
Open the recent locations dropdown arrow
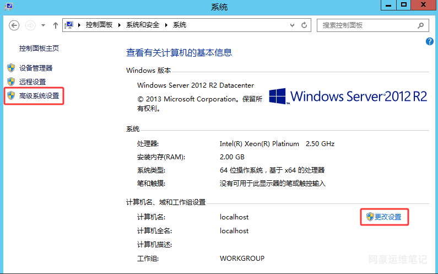click(x=43, y=25)
